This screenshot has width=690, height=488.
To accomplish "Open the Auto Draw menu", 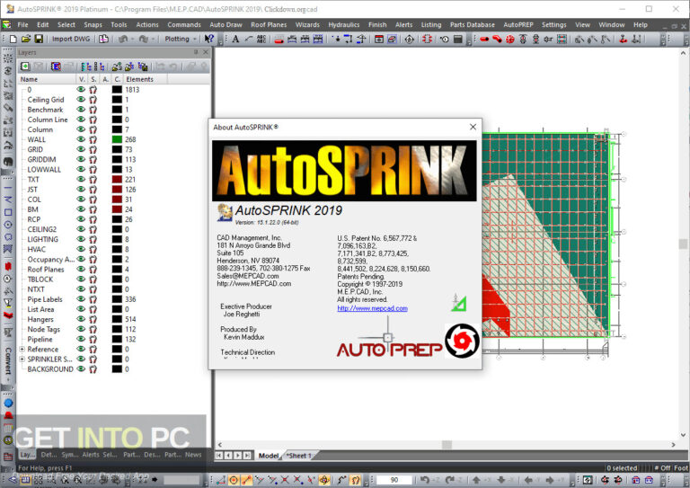I will coord(226,24).
